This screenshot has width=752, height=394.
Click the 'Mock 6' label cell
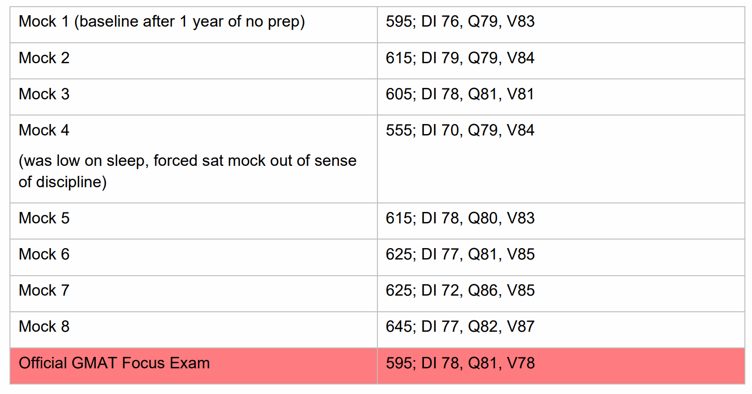(x=44, y=254)
